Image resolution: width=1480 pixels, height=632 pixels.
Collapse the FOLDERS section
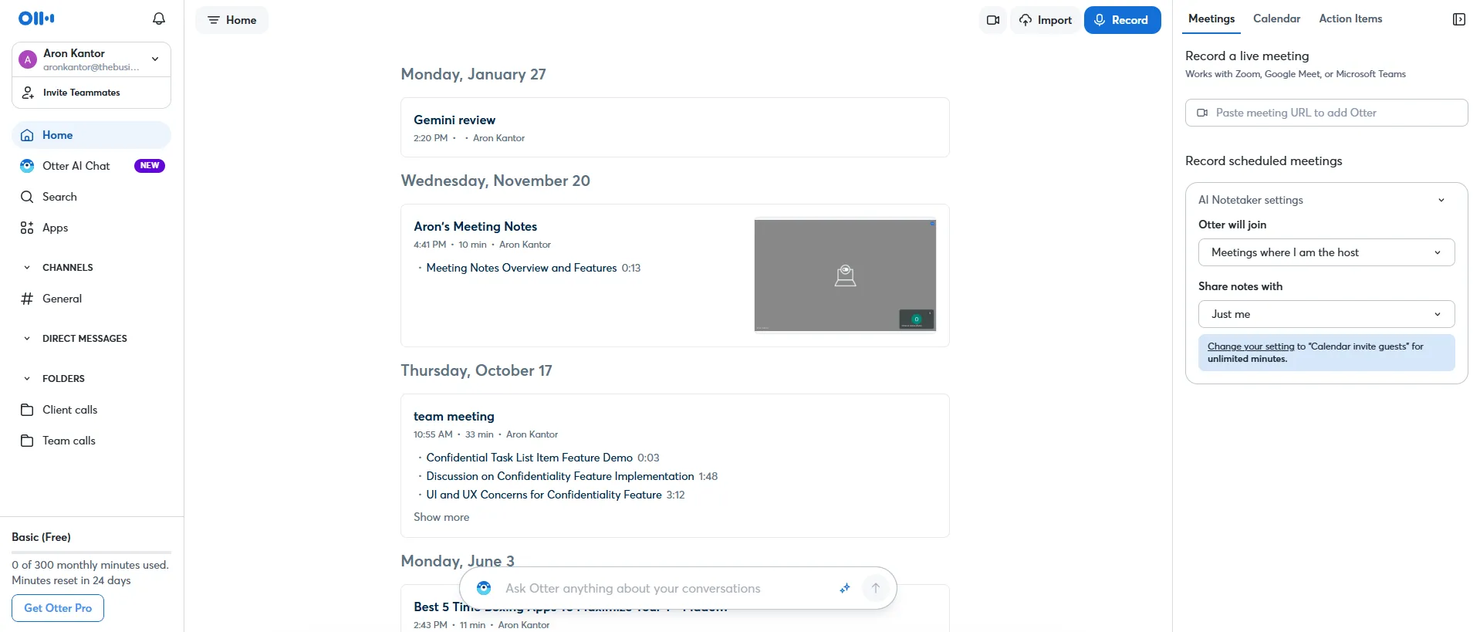point(27,379)
